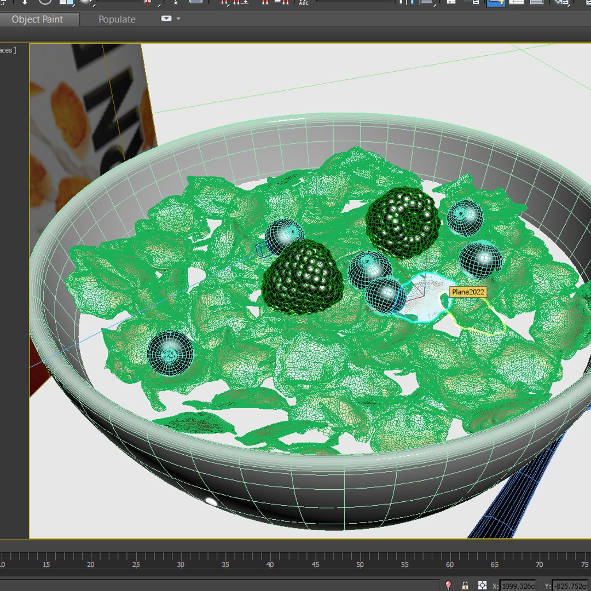
Task: Jump to frame 50 on the timeline
Action: 360,564
